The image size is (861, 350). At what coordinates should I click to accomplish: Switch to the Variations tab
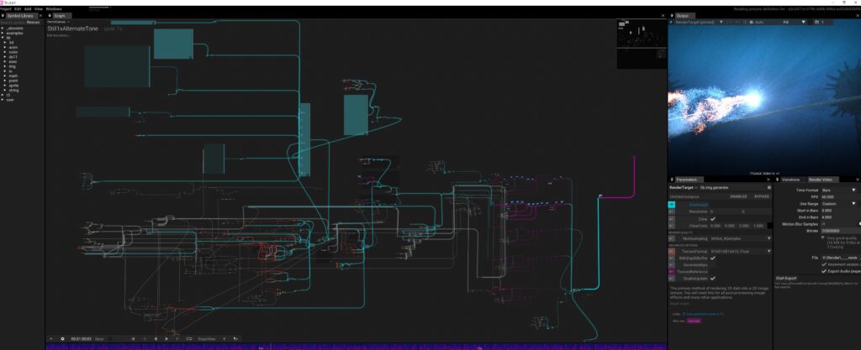click(790, 179)
